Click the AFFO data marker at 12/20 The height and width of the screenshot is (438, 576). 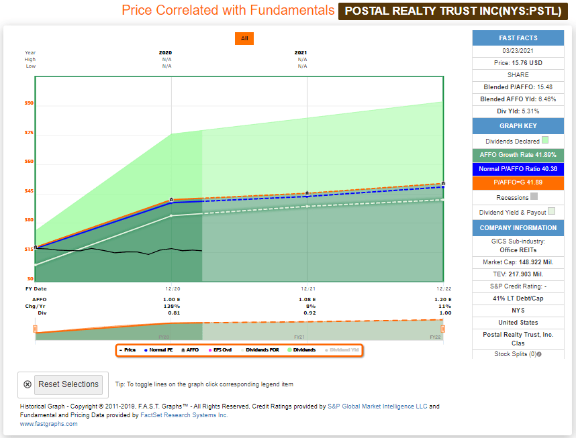pos(171,200)
